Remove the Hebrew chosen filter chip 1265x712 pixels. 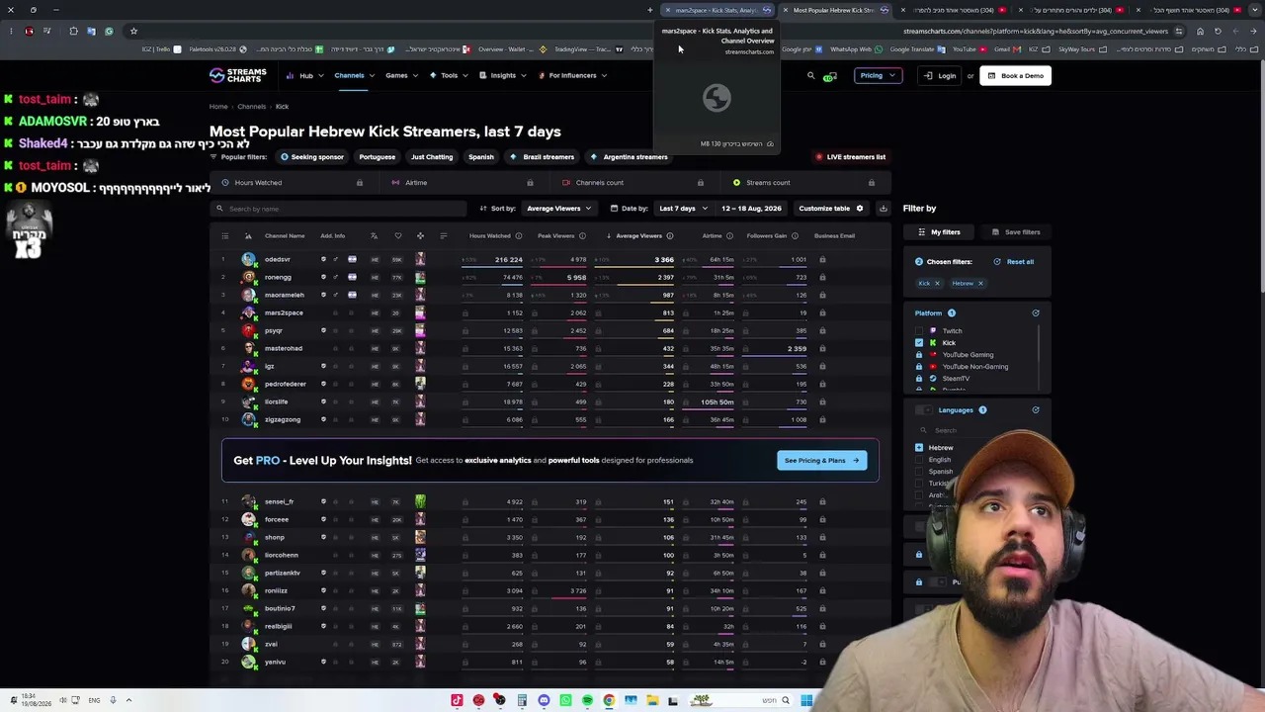click(980, 283)
